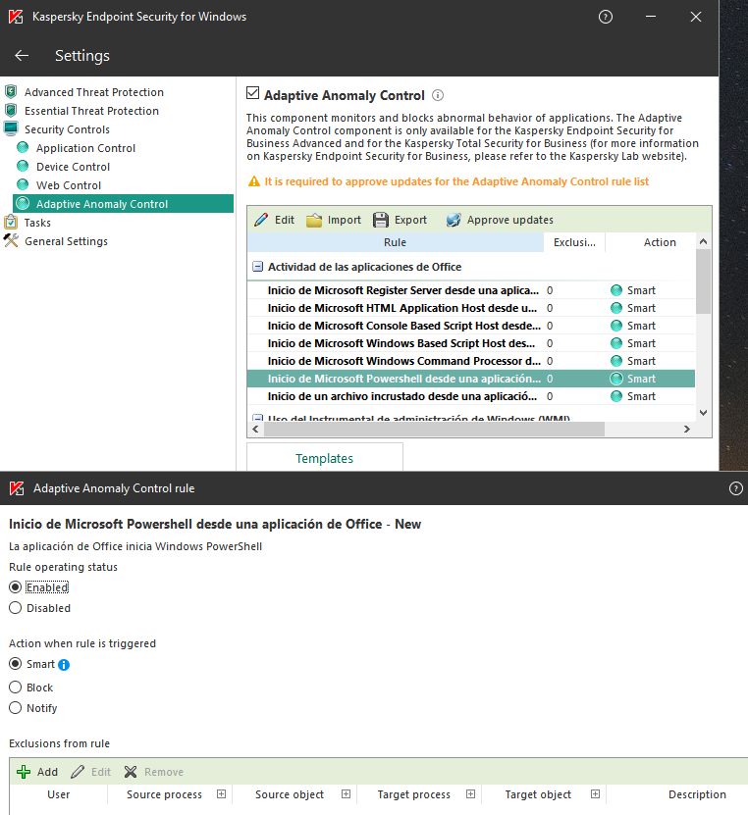Open help icon in Adaptive Anomaly Control rule window
This screenshot has height=815, width=748.
pyautogui.click(x=735, y=488)
